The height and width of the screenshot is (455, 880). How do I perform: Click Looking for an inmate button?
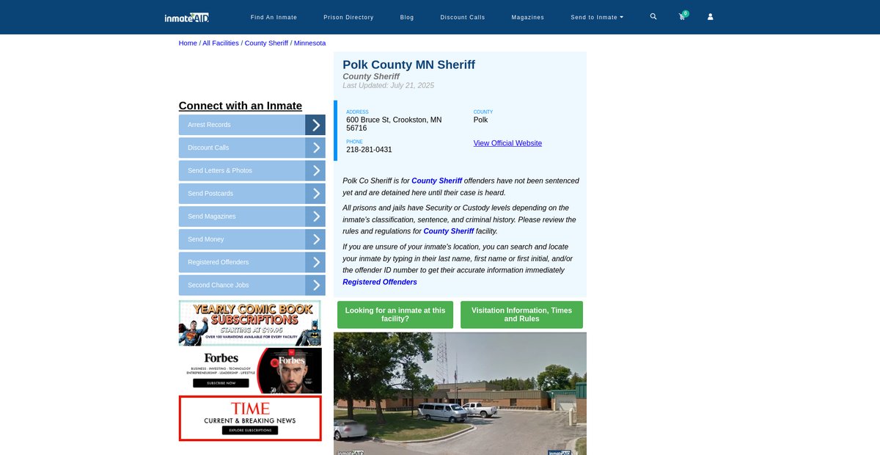395,315
